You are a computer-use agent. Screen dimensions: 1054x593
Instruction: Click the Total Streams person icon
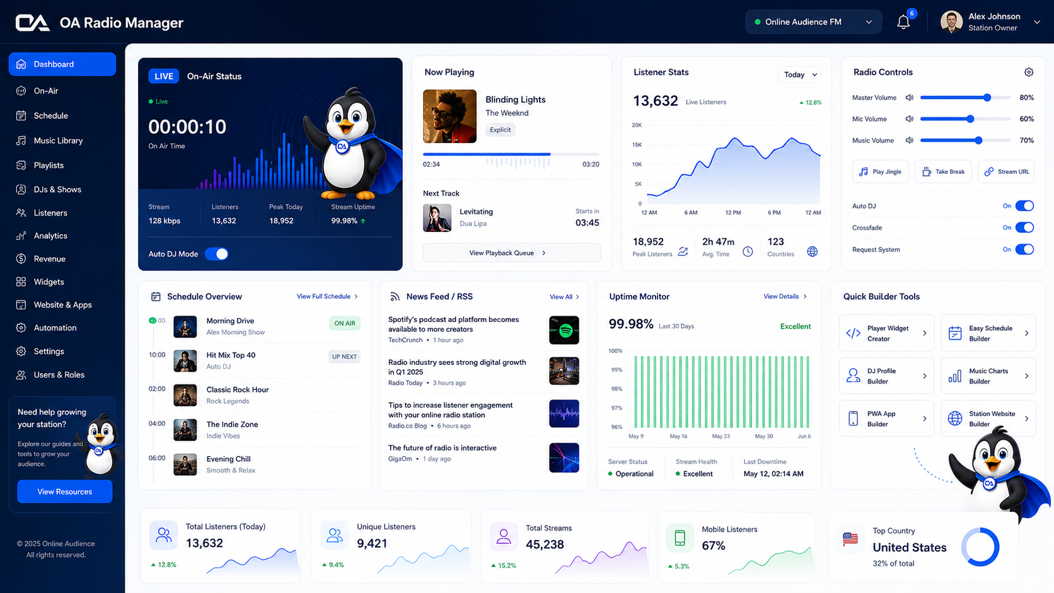[x=504, y=537]
